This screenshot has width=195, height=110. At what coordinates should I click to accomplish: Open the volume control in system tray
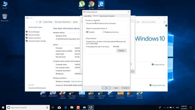(x=173, y=107)
